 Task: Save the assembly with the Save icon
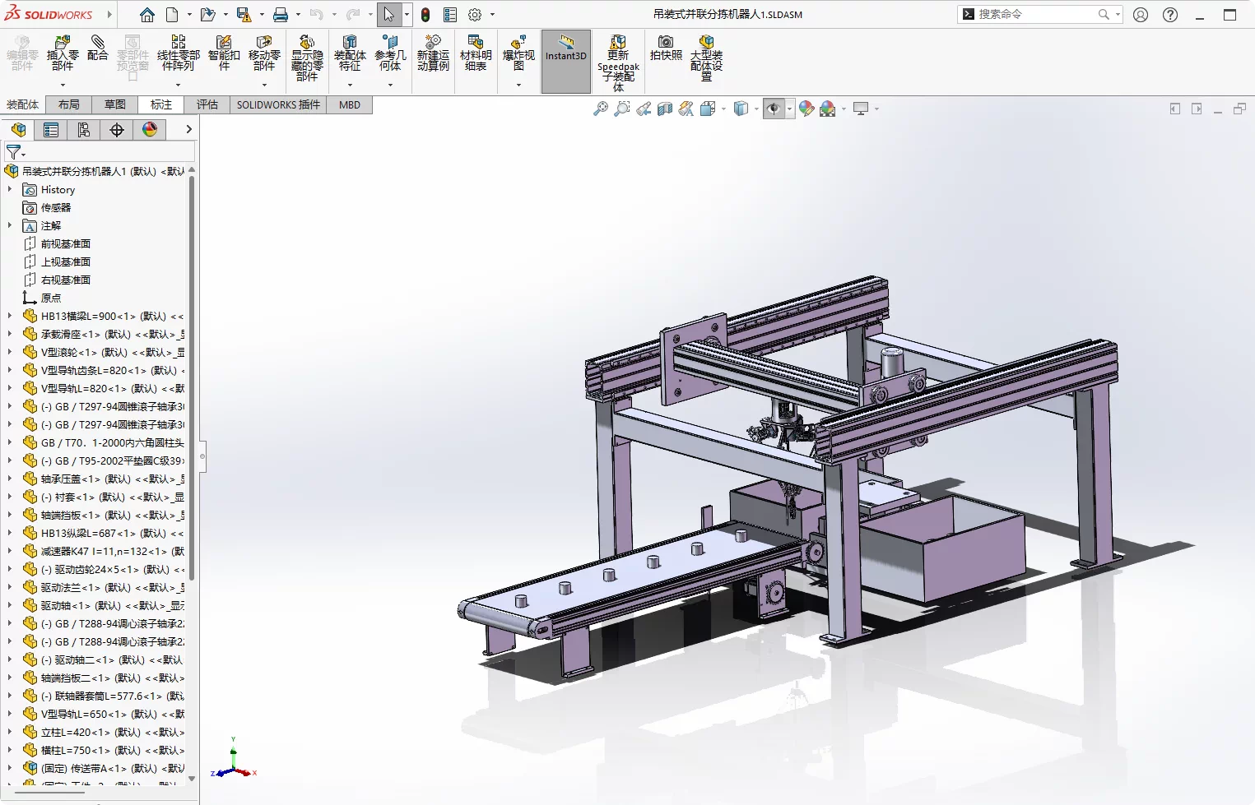pyautogui.click(x=244, y=15)
